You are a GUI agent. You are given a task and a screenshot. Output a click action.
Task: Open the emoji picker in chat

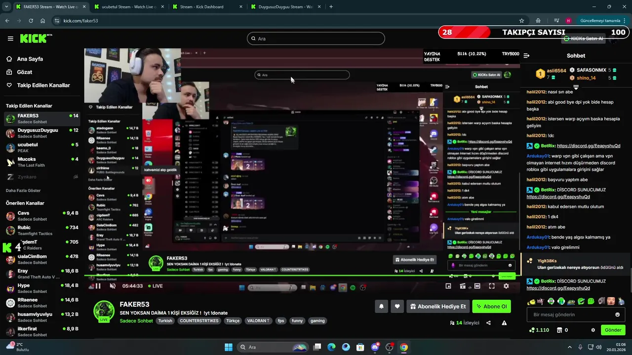tap(617, 315)
